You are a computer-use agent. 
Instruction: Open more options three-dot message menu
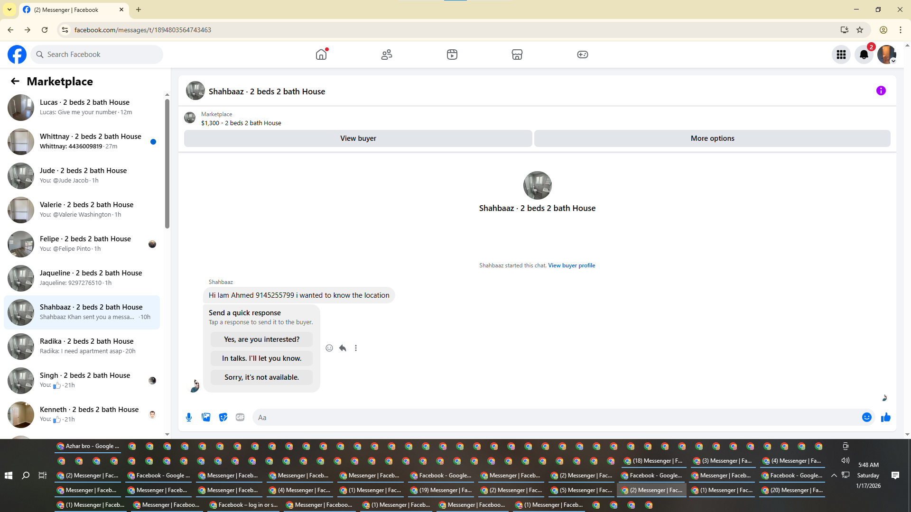(x=356, y=348)
